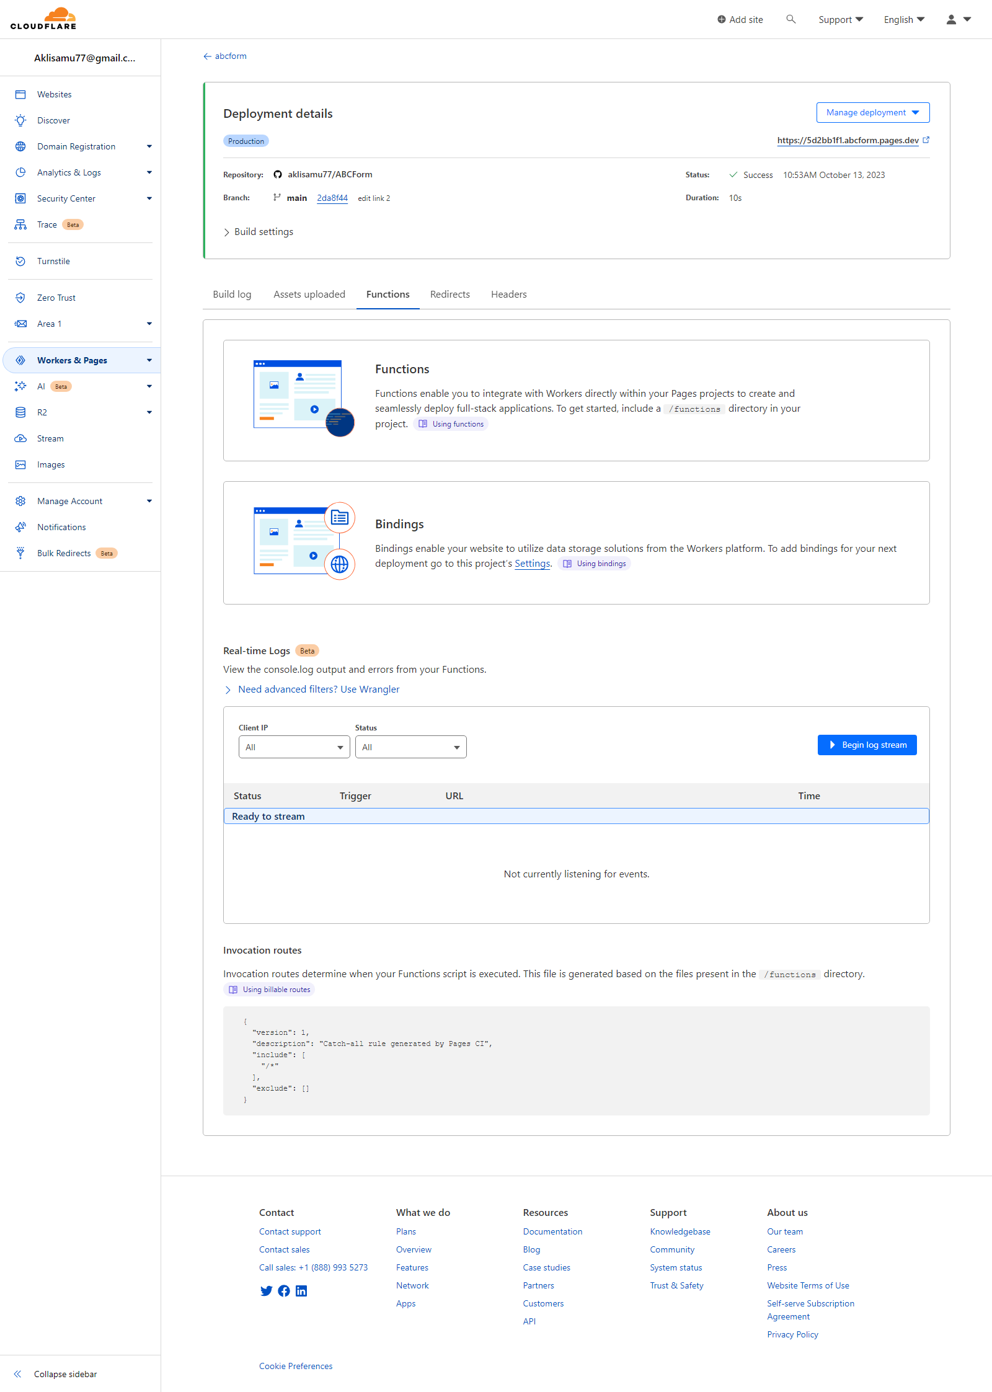Expand the Analytics & Logs submenu arrow
The height and width of the screenshot is (1392, 992).
[149, 172]
